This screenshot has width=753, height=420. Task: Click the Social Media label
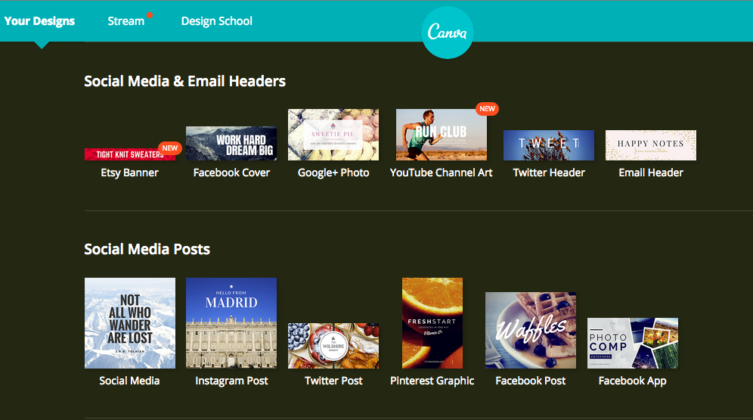[129, 381]
